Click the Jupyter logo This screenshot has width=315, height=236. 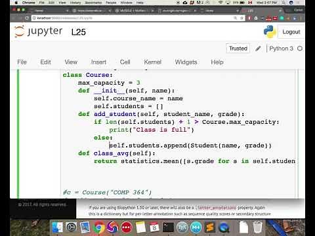[x=38, y=31]
